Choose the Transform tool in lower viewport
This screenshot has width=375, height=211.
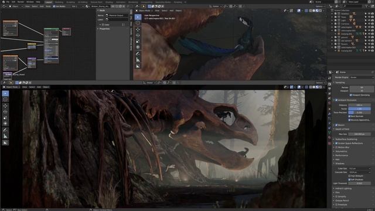[5, 124]
